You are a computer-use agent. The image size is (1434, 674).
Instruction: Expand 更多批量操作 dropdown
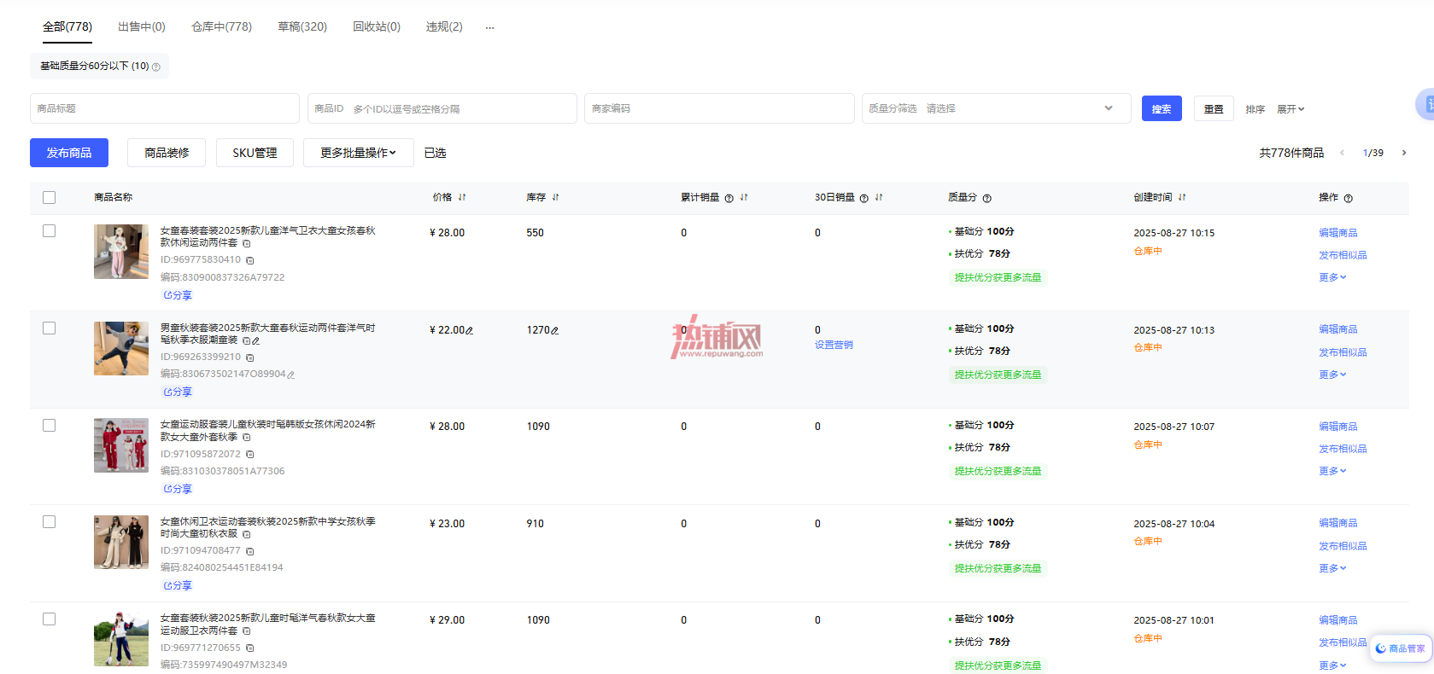[x=359, y=153]
